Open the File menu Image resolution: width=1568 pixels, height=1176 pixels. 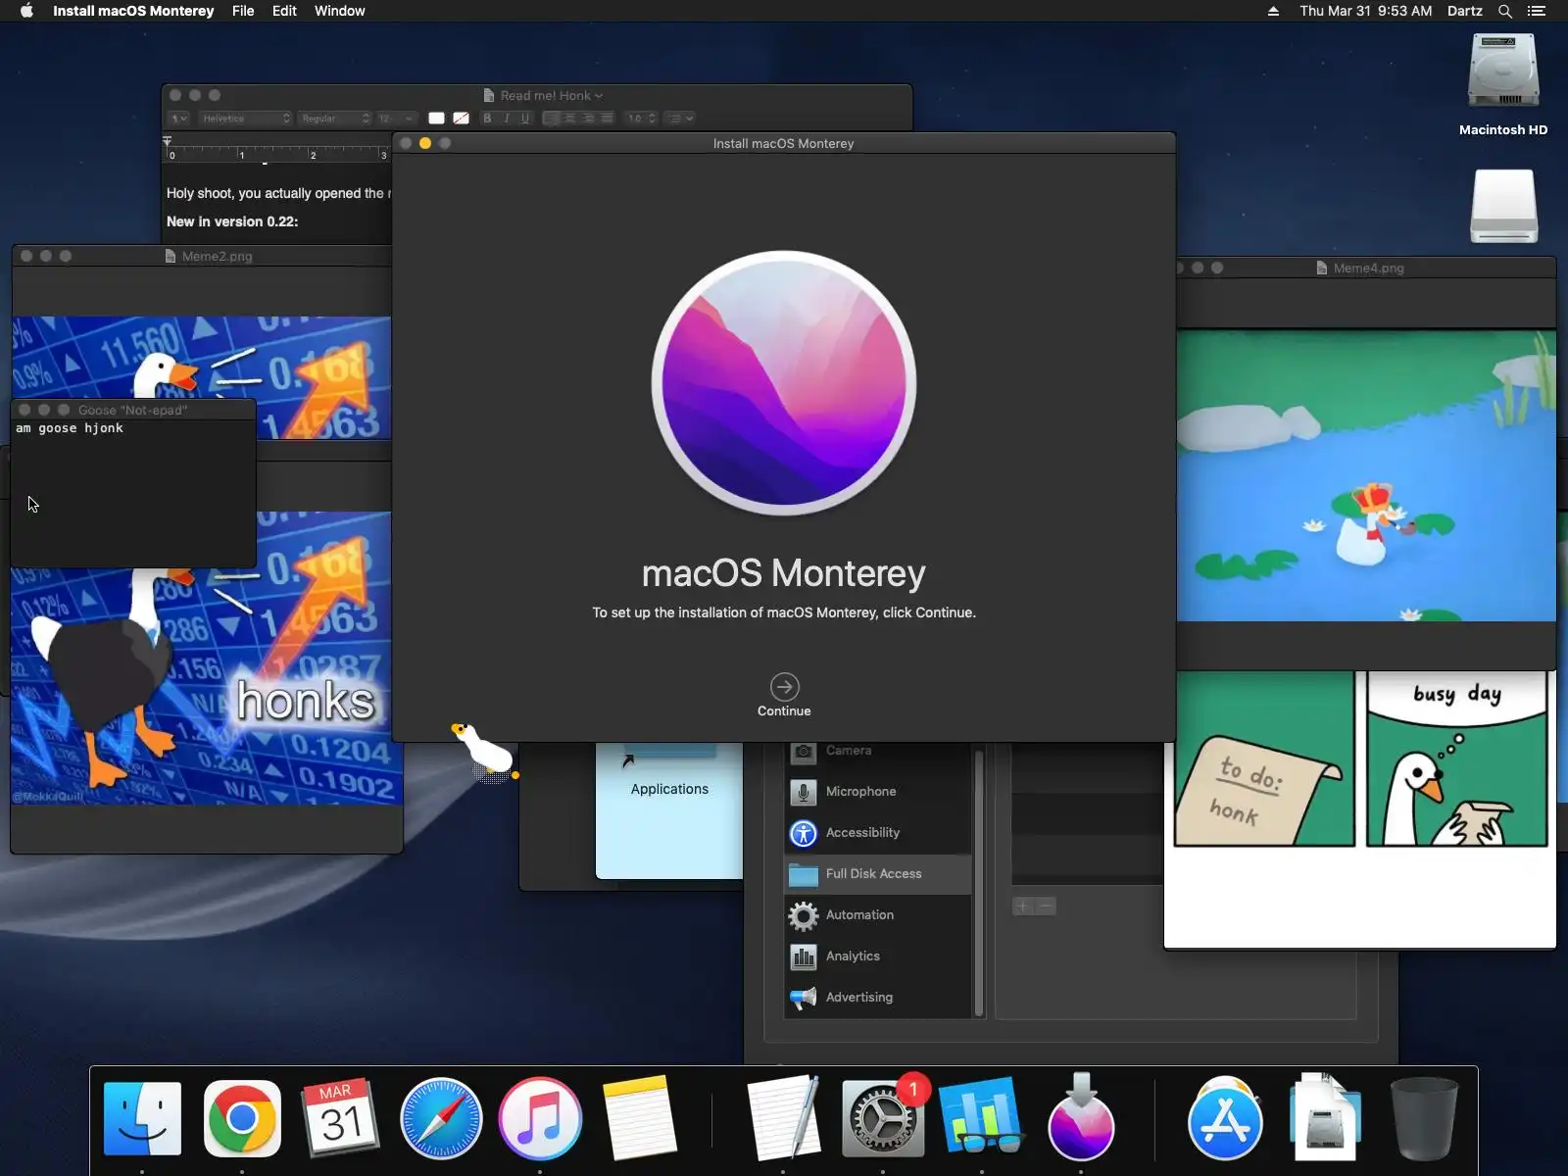click(x=243, y=11)
